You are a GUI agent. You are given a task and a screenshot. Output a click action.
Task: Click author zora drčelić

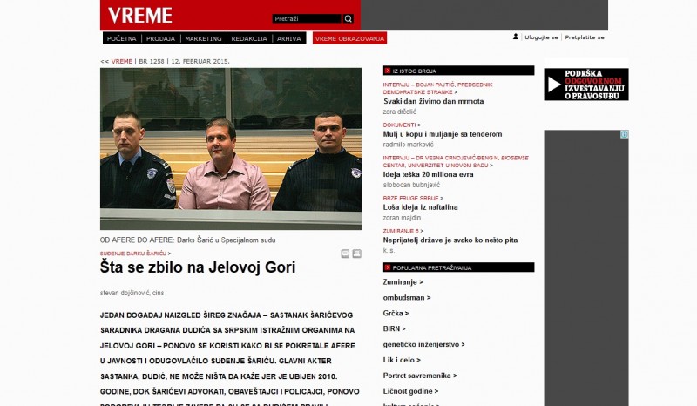click(x=400, y=112)
